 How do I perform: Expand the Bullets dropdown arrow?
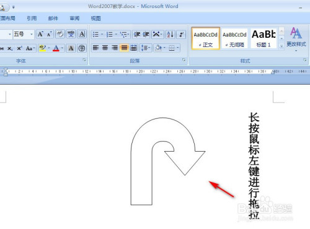tap(102, 35)
